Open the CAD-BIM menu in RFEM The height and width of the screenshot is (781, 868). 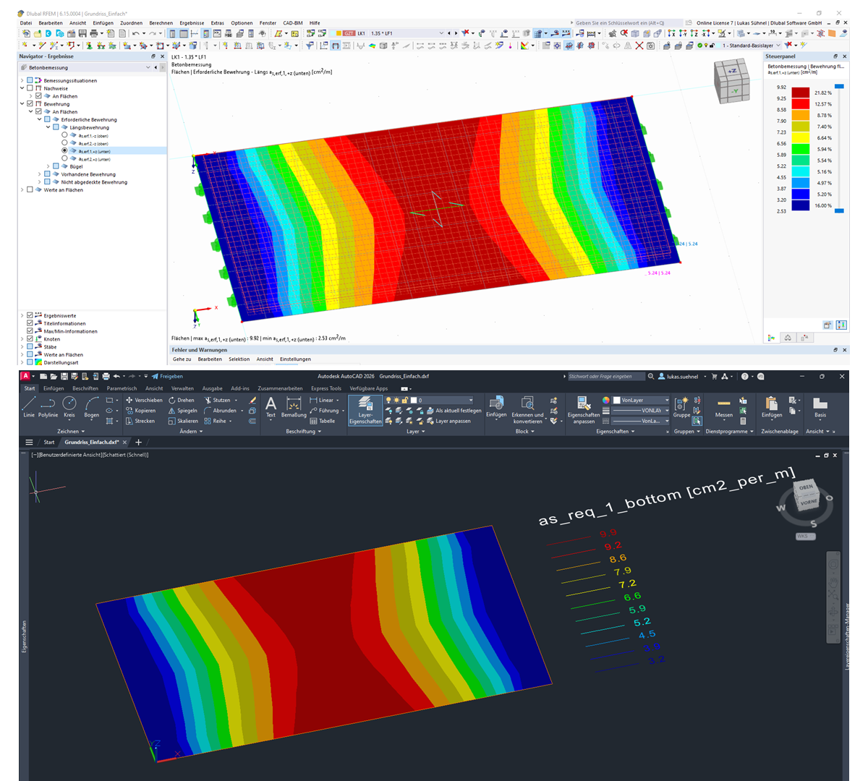pos(293,23)
